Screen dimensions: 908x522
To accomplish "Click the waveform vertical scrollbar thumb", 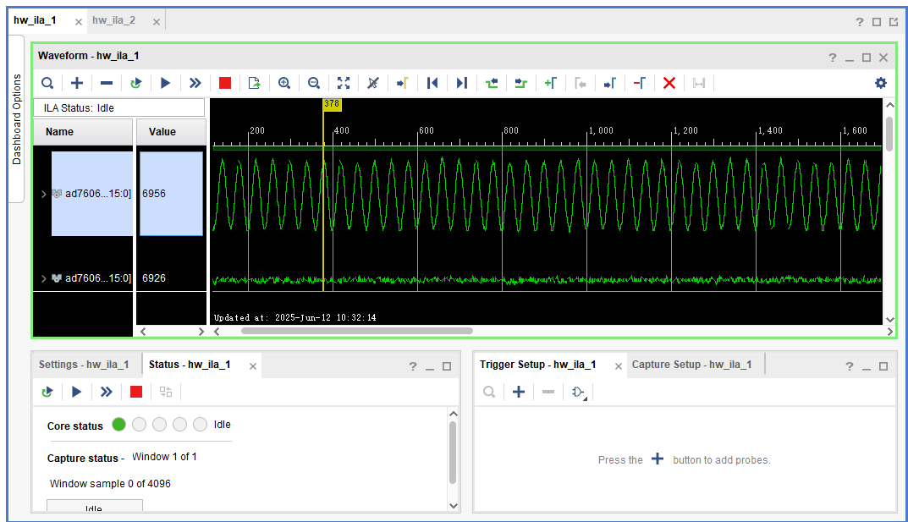I will click(889, 135).
